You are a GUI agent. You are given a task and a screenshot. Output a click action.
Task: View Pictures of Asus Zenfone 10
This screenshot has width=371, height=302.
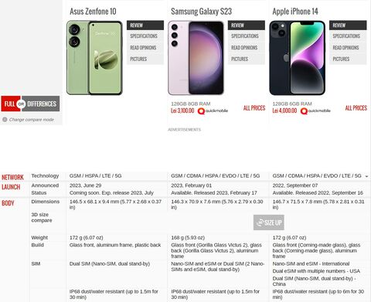click(145, 59)
